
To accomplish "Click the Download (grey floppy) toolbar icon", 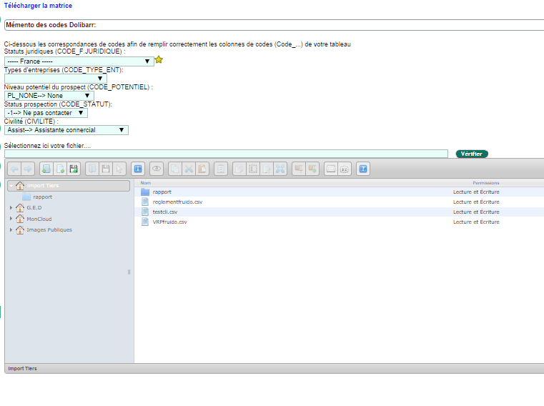I will pos(106,169).
